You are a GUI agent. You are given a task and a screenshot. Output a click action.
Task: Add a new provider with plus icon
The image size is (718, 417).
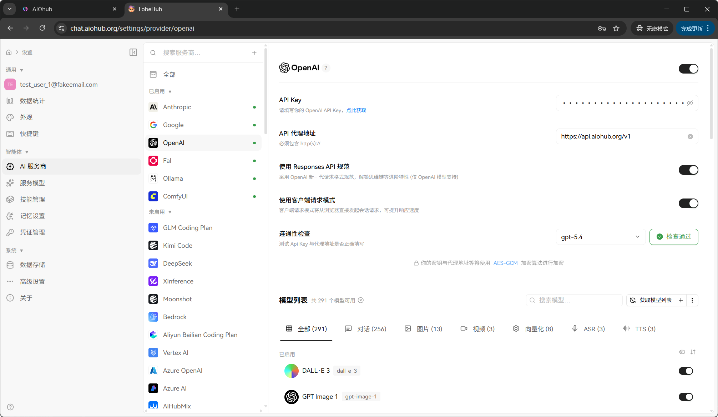pyautogui.click(x=254, y=53)
